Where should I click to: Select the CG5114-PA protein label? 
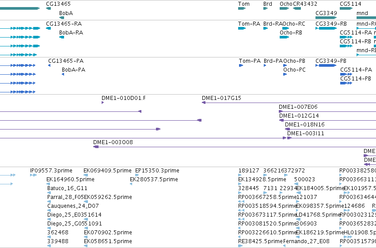click(x=356, y=70)
